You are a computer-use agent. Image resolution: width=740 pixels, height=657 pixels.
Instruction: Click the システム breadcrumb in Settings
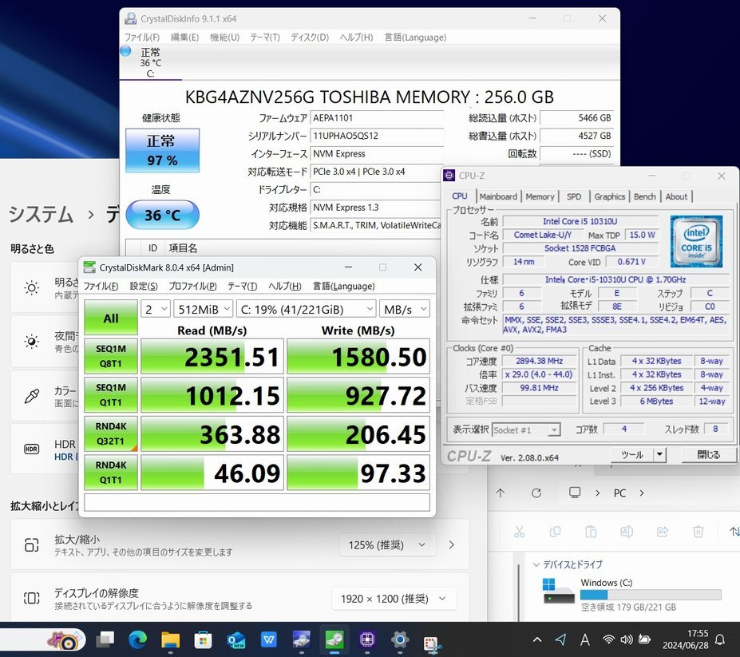(x=41, y=215)
